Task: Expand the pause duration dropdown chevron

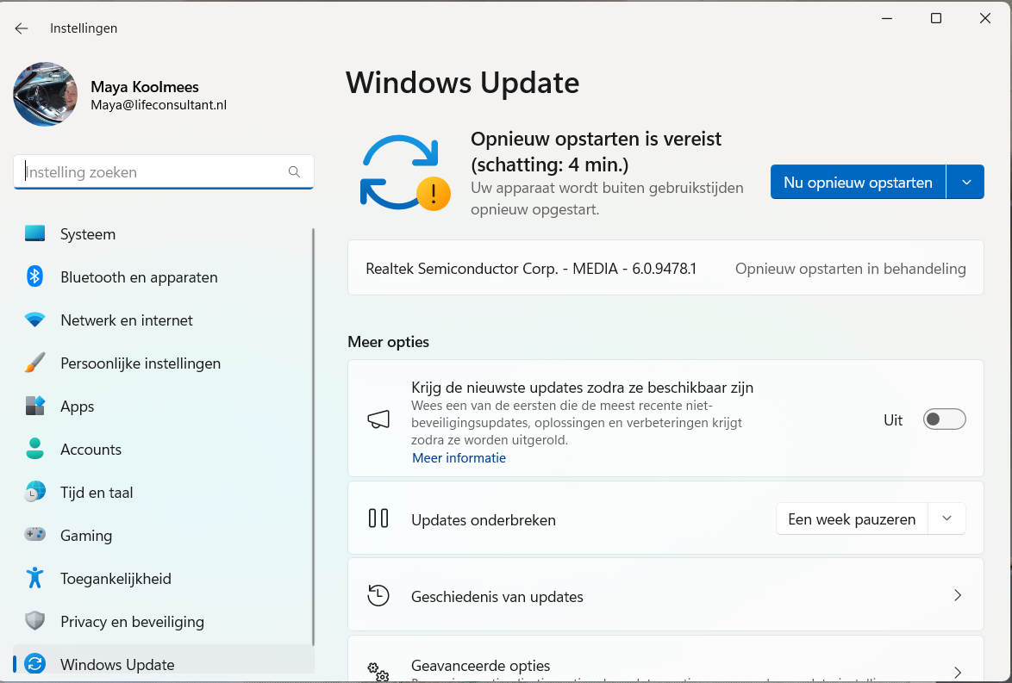Action: (946, 518)
